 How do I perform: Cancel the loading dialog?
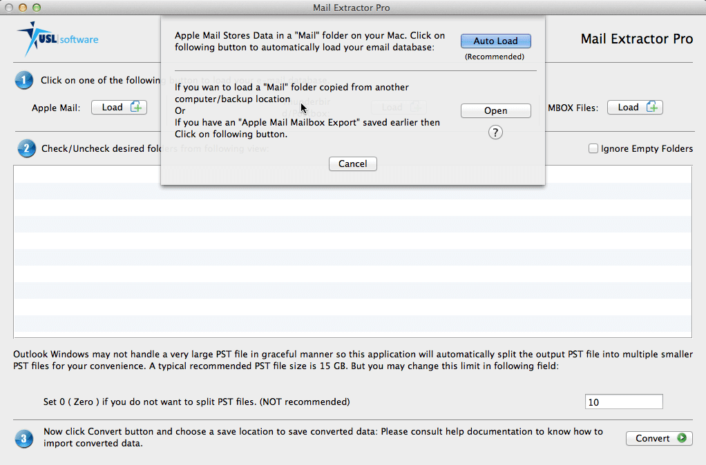click(352, 164)
